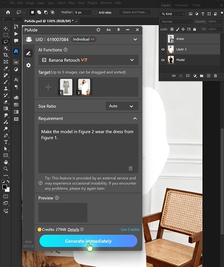Screen dimensions: 224x267
Task: Delete layer with Layers panel trash icon
Action: (x=216, y=76)
